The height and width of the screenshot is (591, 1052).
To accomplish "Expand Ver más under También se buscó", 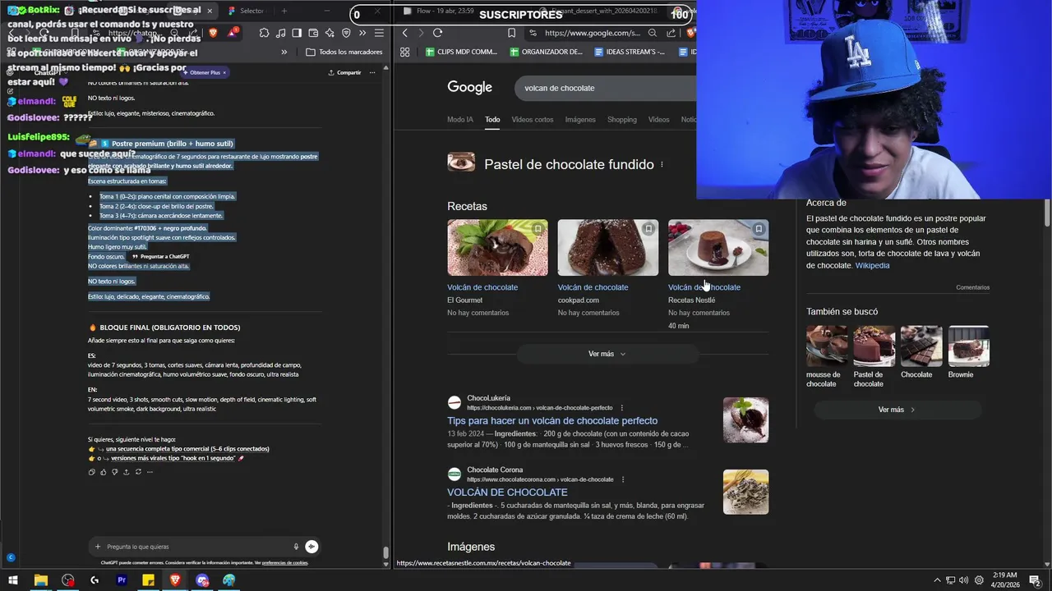I will click(897, 410).
